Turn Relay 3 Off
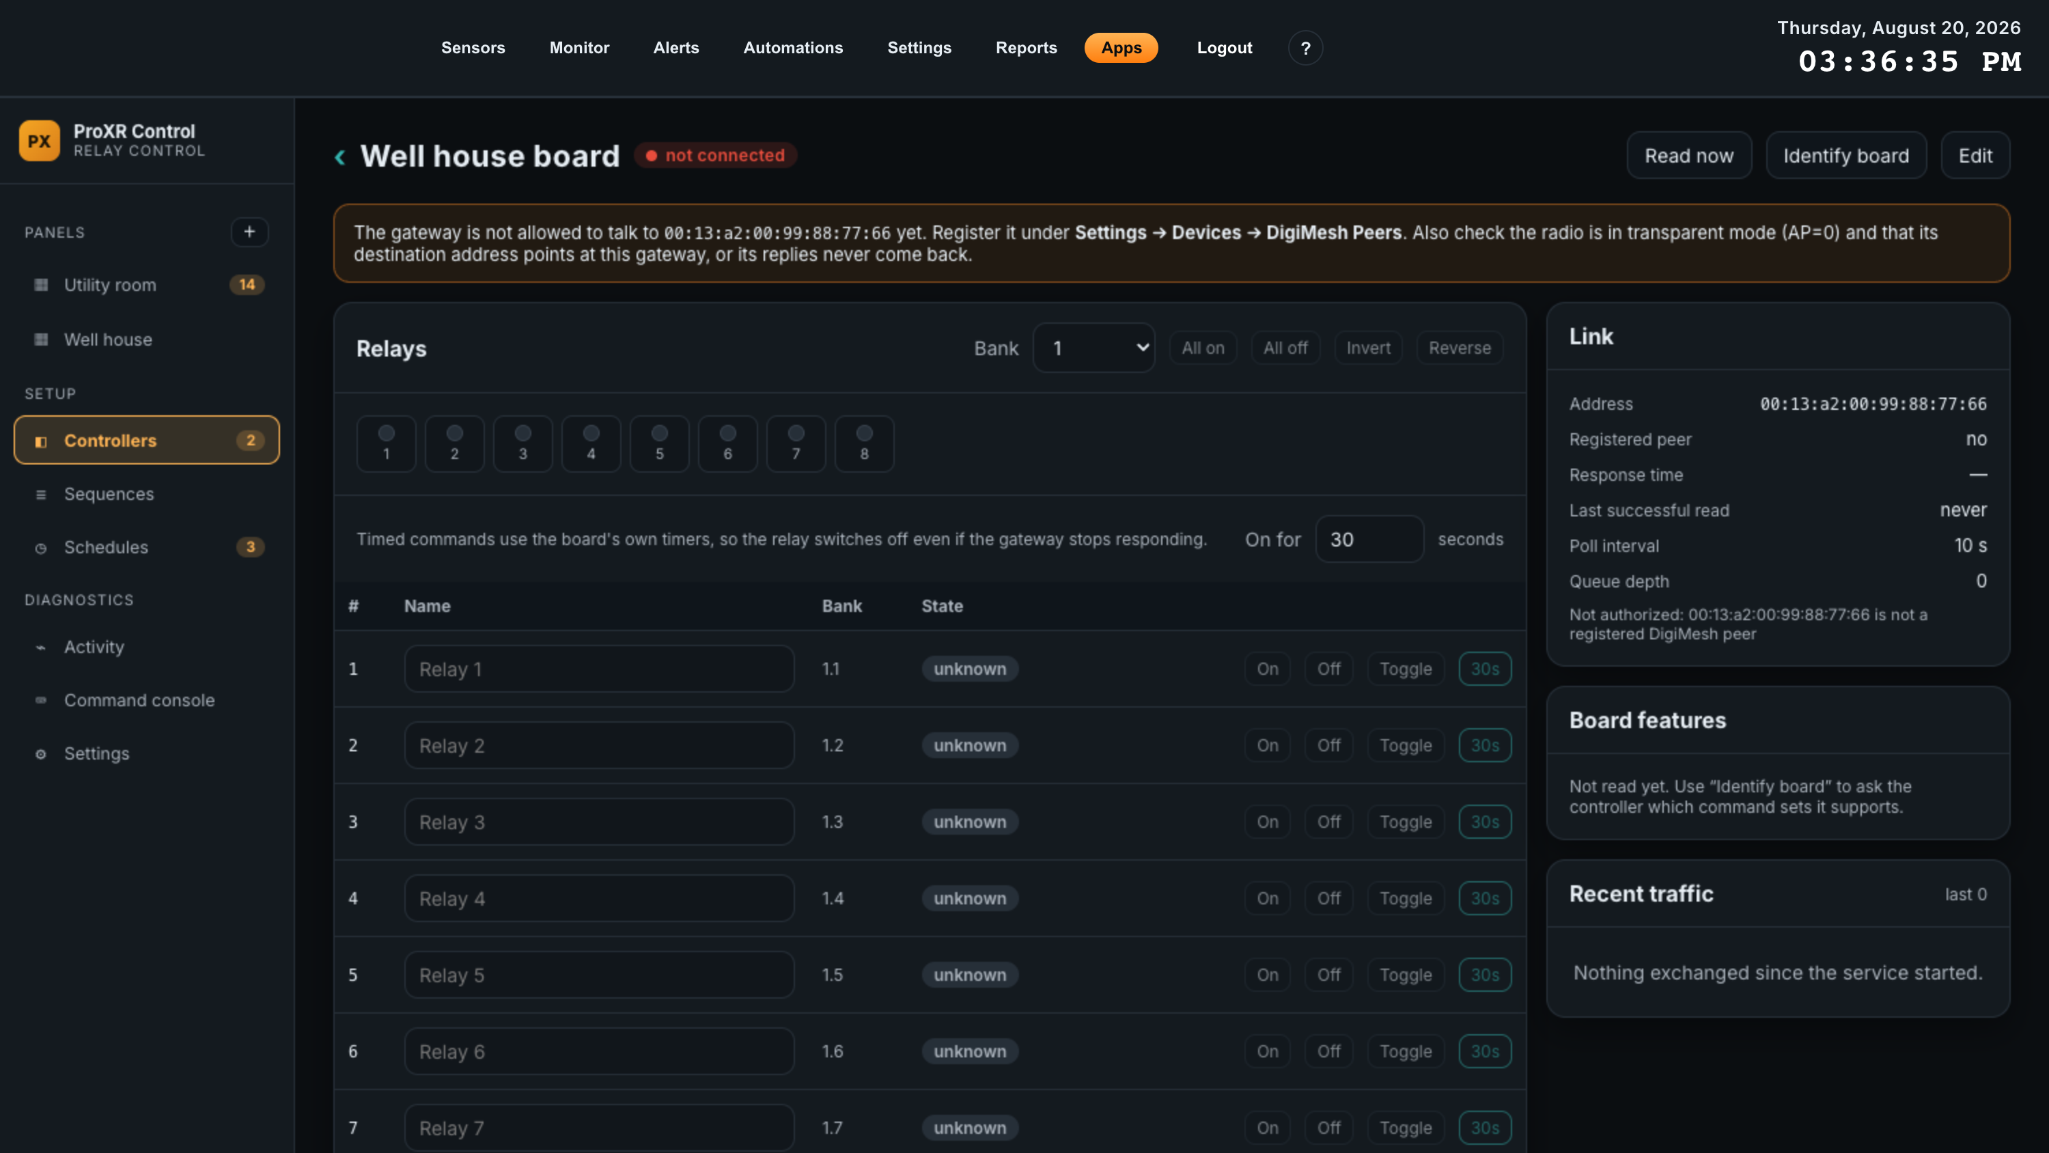The width and height of the screenshot is (2049, 1153). tap(1328, 822)
